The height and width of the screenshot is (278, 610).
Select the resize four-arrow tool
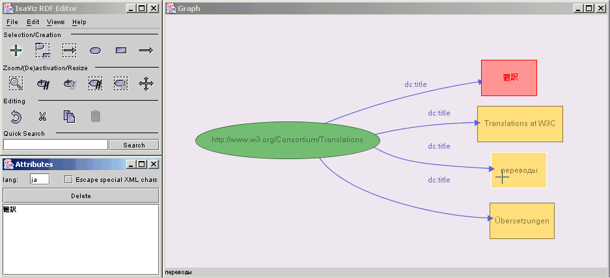tap(146, 83)
